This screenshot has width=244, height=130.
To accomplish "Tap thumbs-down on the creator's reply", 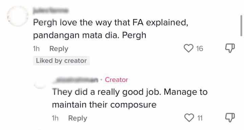I will tap(230, 117).
